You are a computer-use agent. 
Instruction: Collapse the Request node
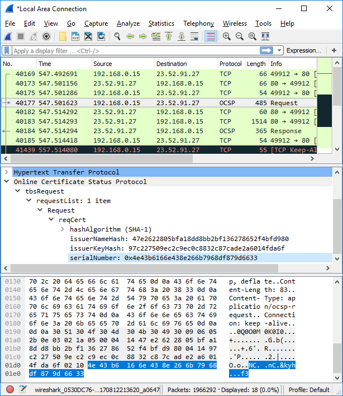[x=40, y=210]
